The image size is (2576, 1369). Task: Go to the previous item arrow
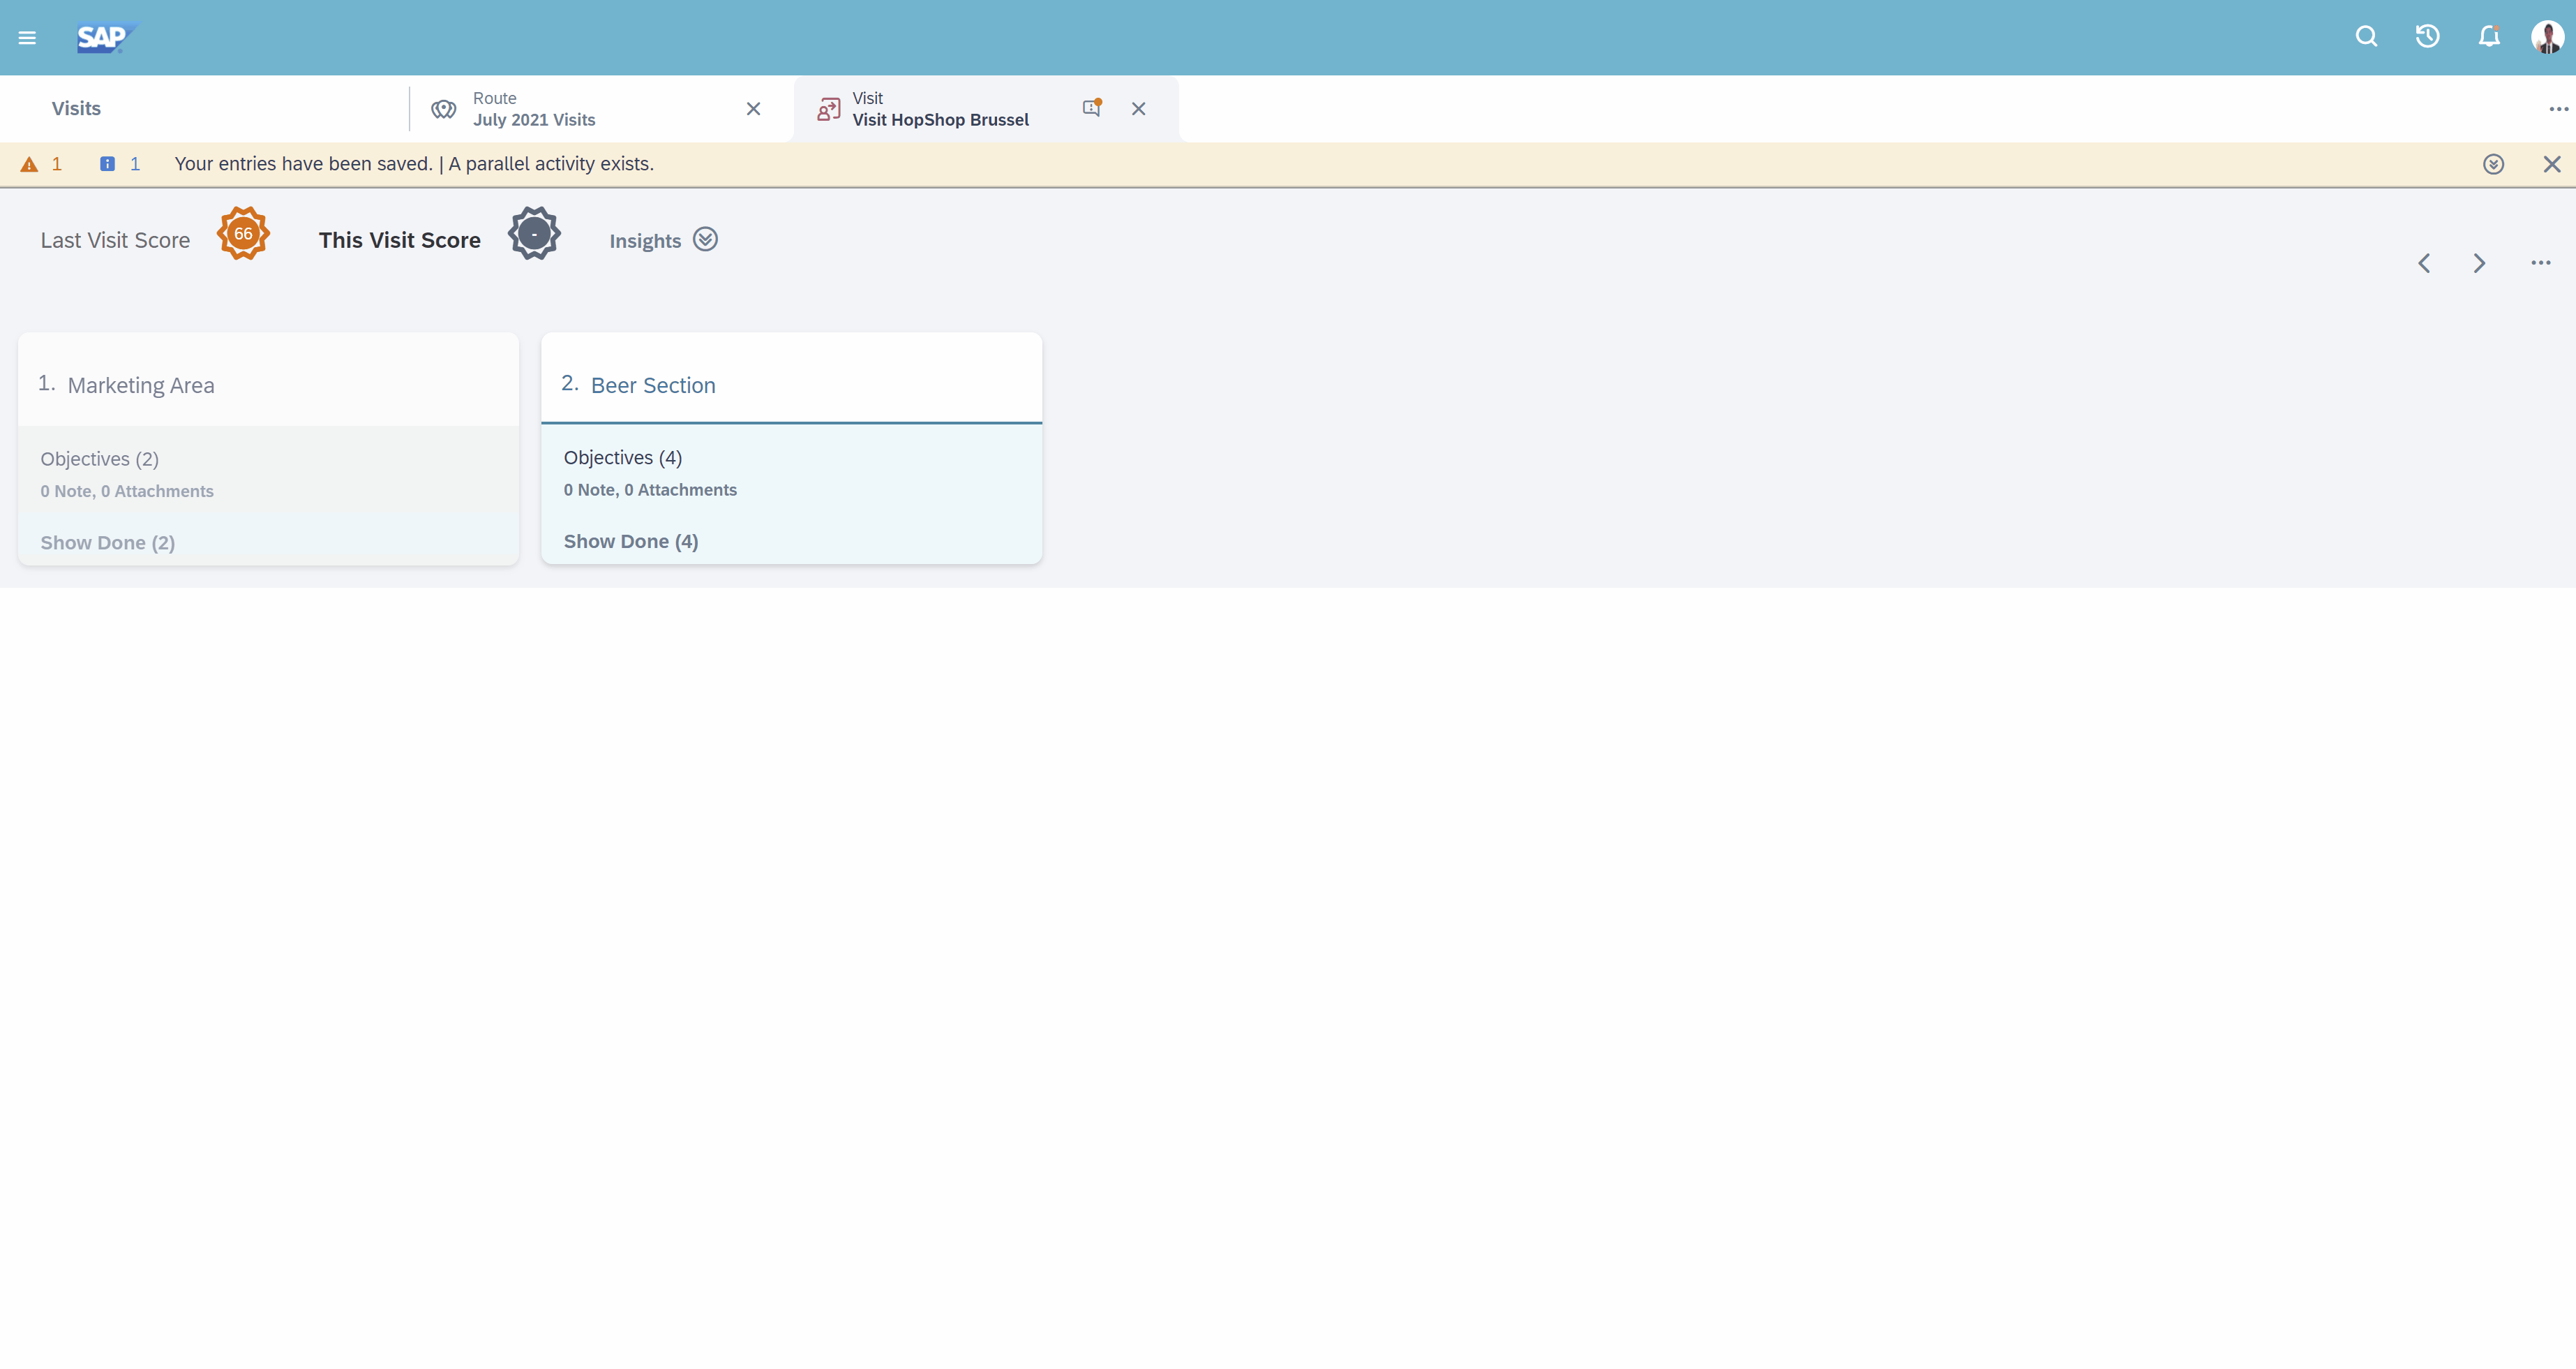tap(2424, 263)
